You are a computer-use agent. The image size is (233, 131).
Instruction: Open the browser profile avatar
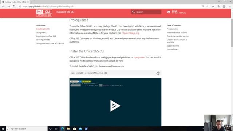click(224, 7)
